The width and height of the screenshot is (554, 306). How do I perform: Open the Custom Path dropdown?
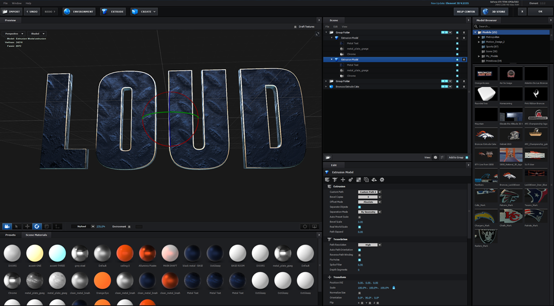tap(369, 192)
